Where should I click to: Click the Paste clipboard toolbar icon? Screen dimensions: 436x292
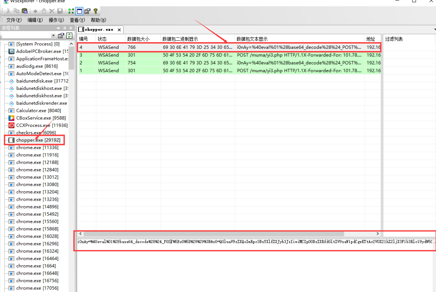tap(25, 11)
